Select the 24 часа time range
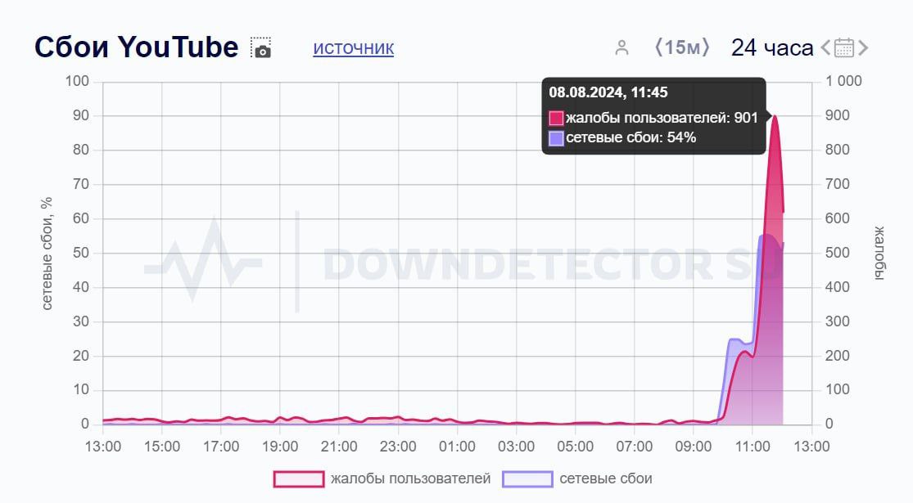 771,47
